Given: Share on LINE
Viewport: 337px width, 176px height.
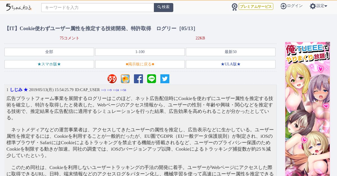Looking at the screenshot, I should point(152,79).
